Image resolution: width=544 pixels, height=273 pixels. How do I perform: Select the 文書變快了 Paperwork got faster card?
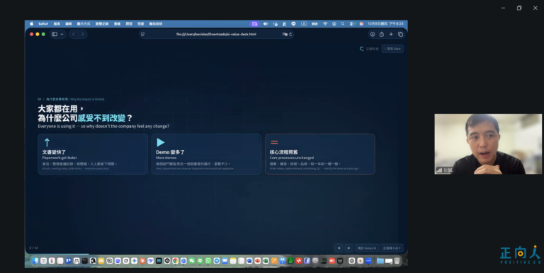tap(93, 154)
